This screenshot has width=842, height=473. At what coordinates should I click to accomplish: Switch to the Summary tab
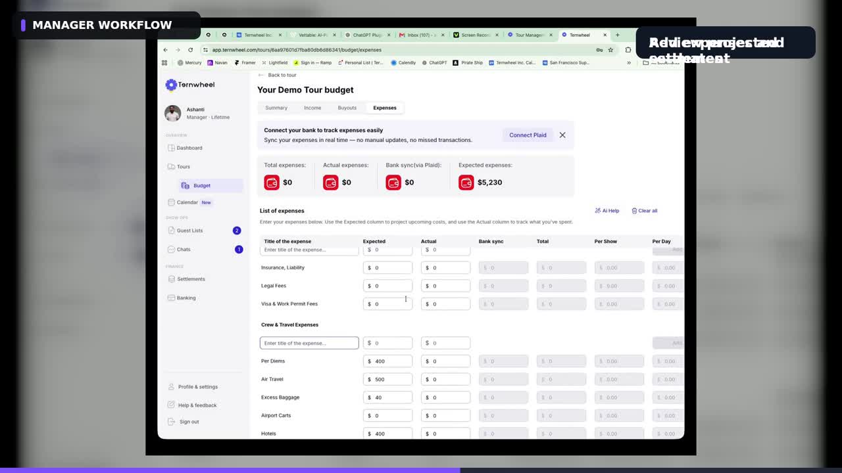[276, 108]
